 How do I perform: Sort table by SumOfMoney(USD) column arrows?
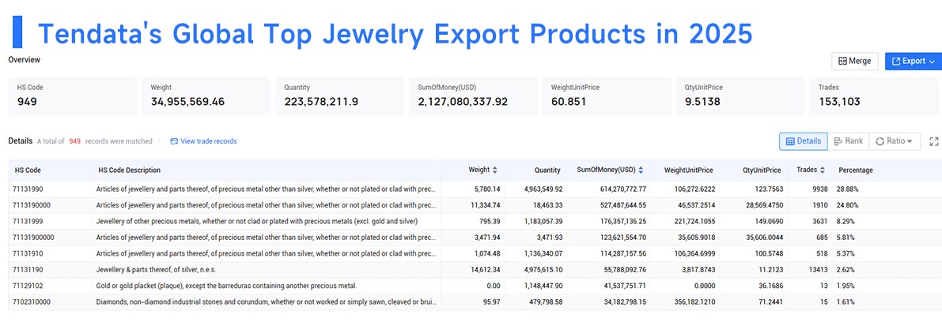[641, 170]
